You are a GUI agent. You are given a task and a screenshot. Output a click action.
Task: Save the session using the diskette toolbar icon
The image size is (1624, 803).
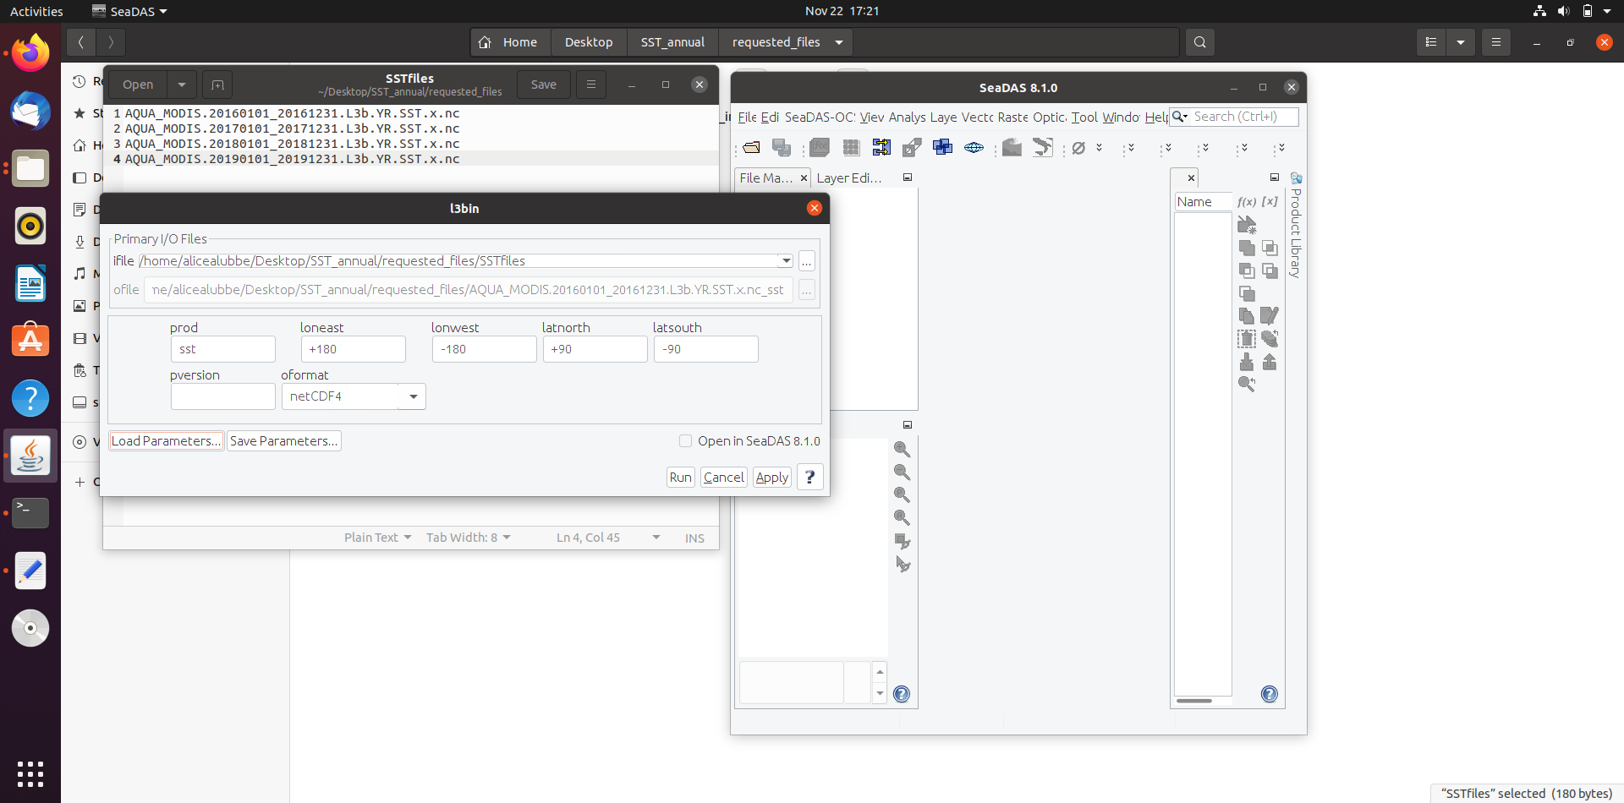[782, 147]
